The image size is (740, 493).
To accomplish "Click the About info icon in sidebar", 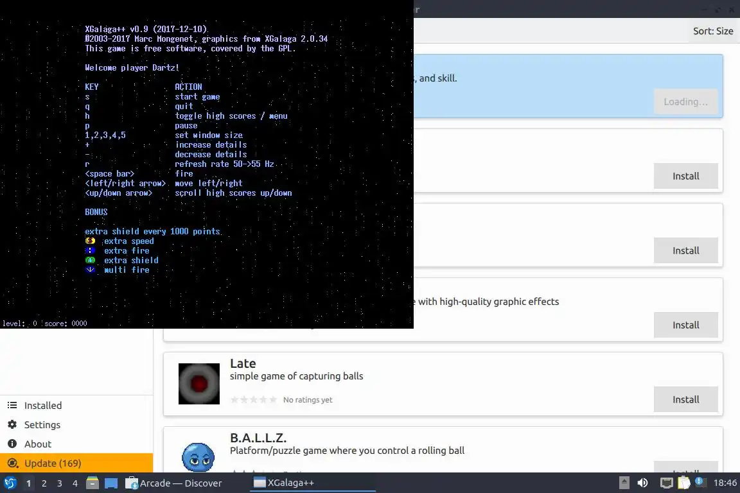I will coord(12,444).
